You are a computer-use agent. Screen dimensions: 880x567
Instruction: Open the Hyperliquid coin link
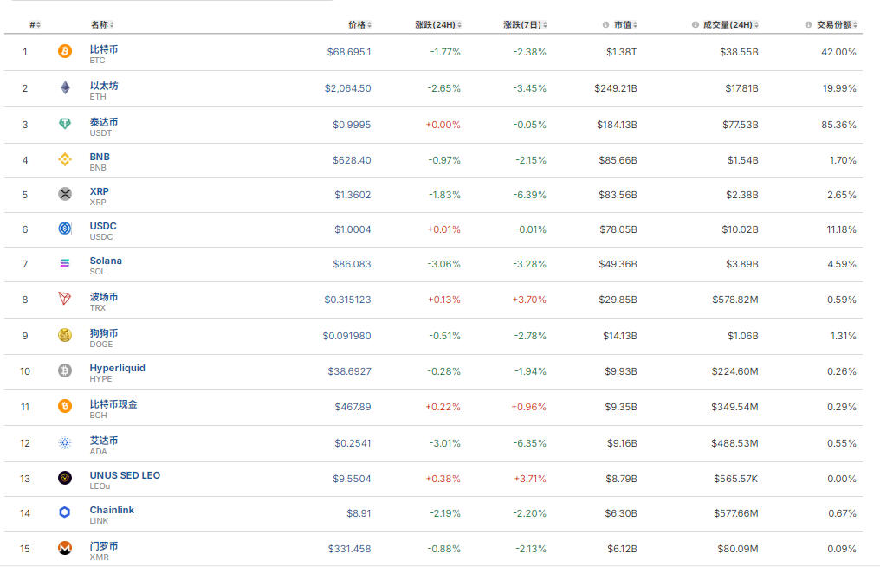click(x=117, y=368)
